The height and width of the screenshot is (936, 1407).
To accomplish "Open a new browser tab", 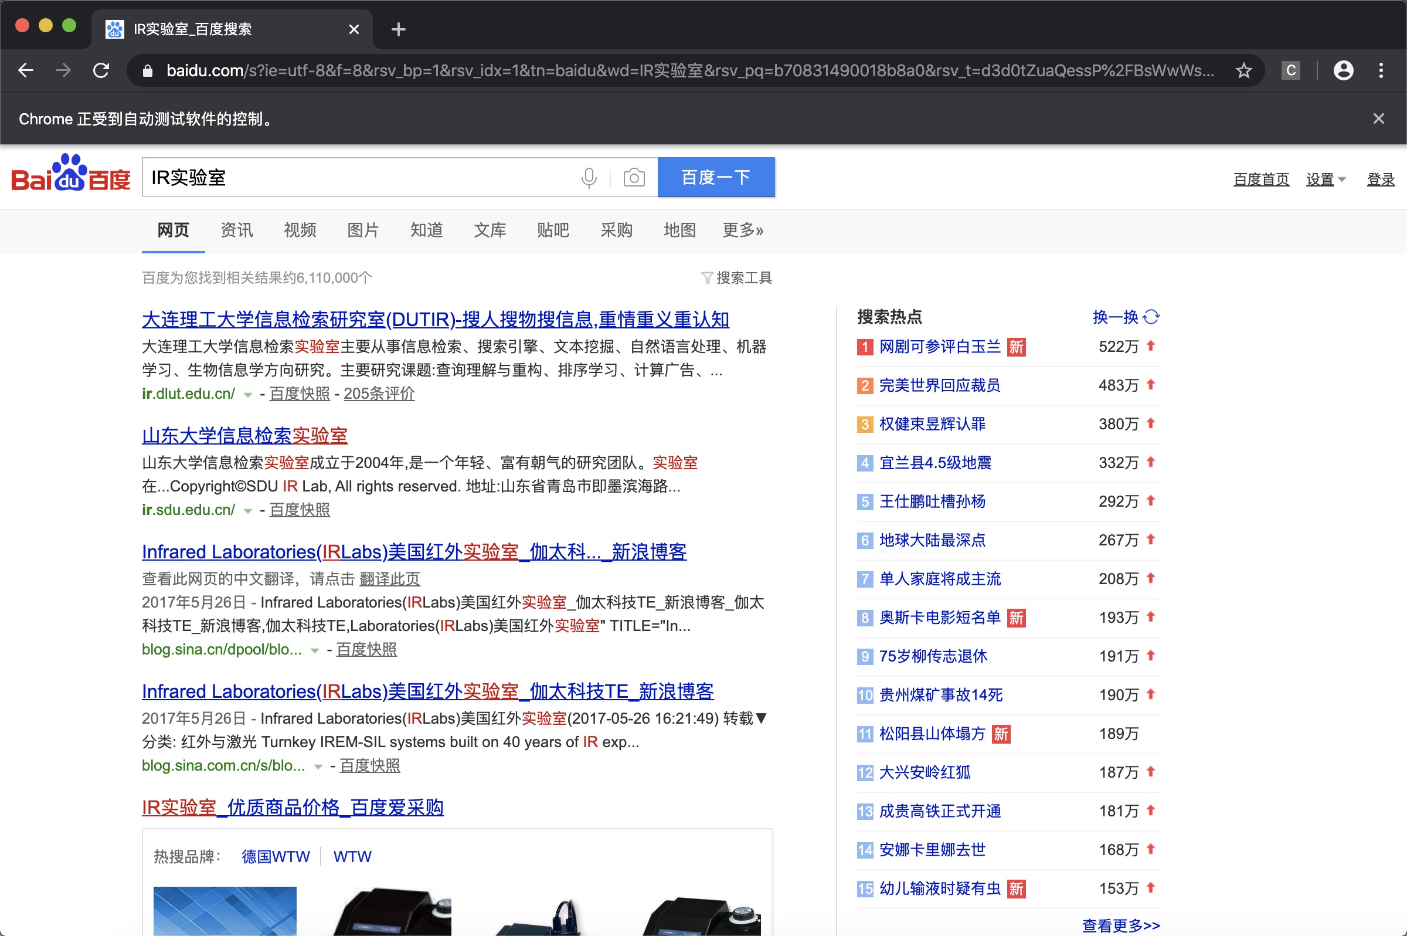I will point(399,29).
